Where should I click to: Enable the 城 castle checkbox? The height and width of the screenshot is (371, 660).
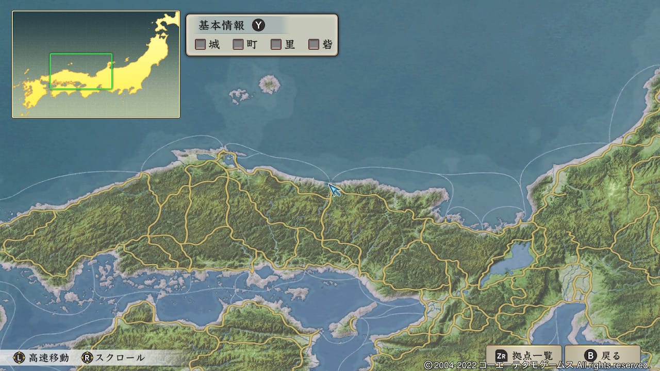pos(200,44)
